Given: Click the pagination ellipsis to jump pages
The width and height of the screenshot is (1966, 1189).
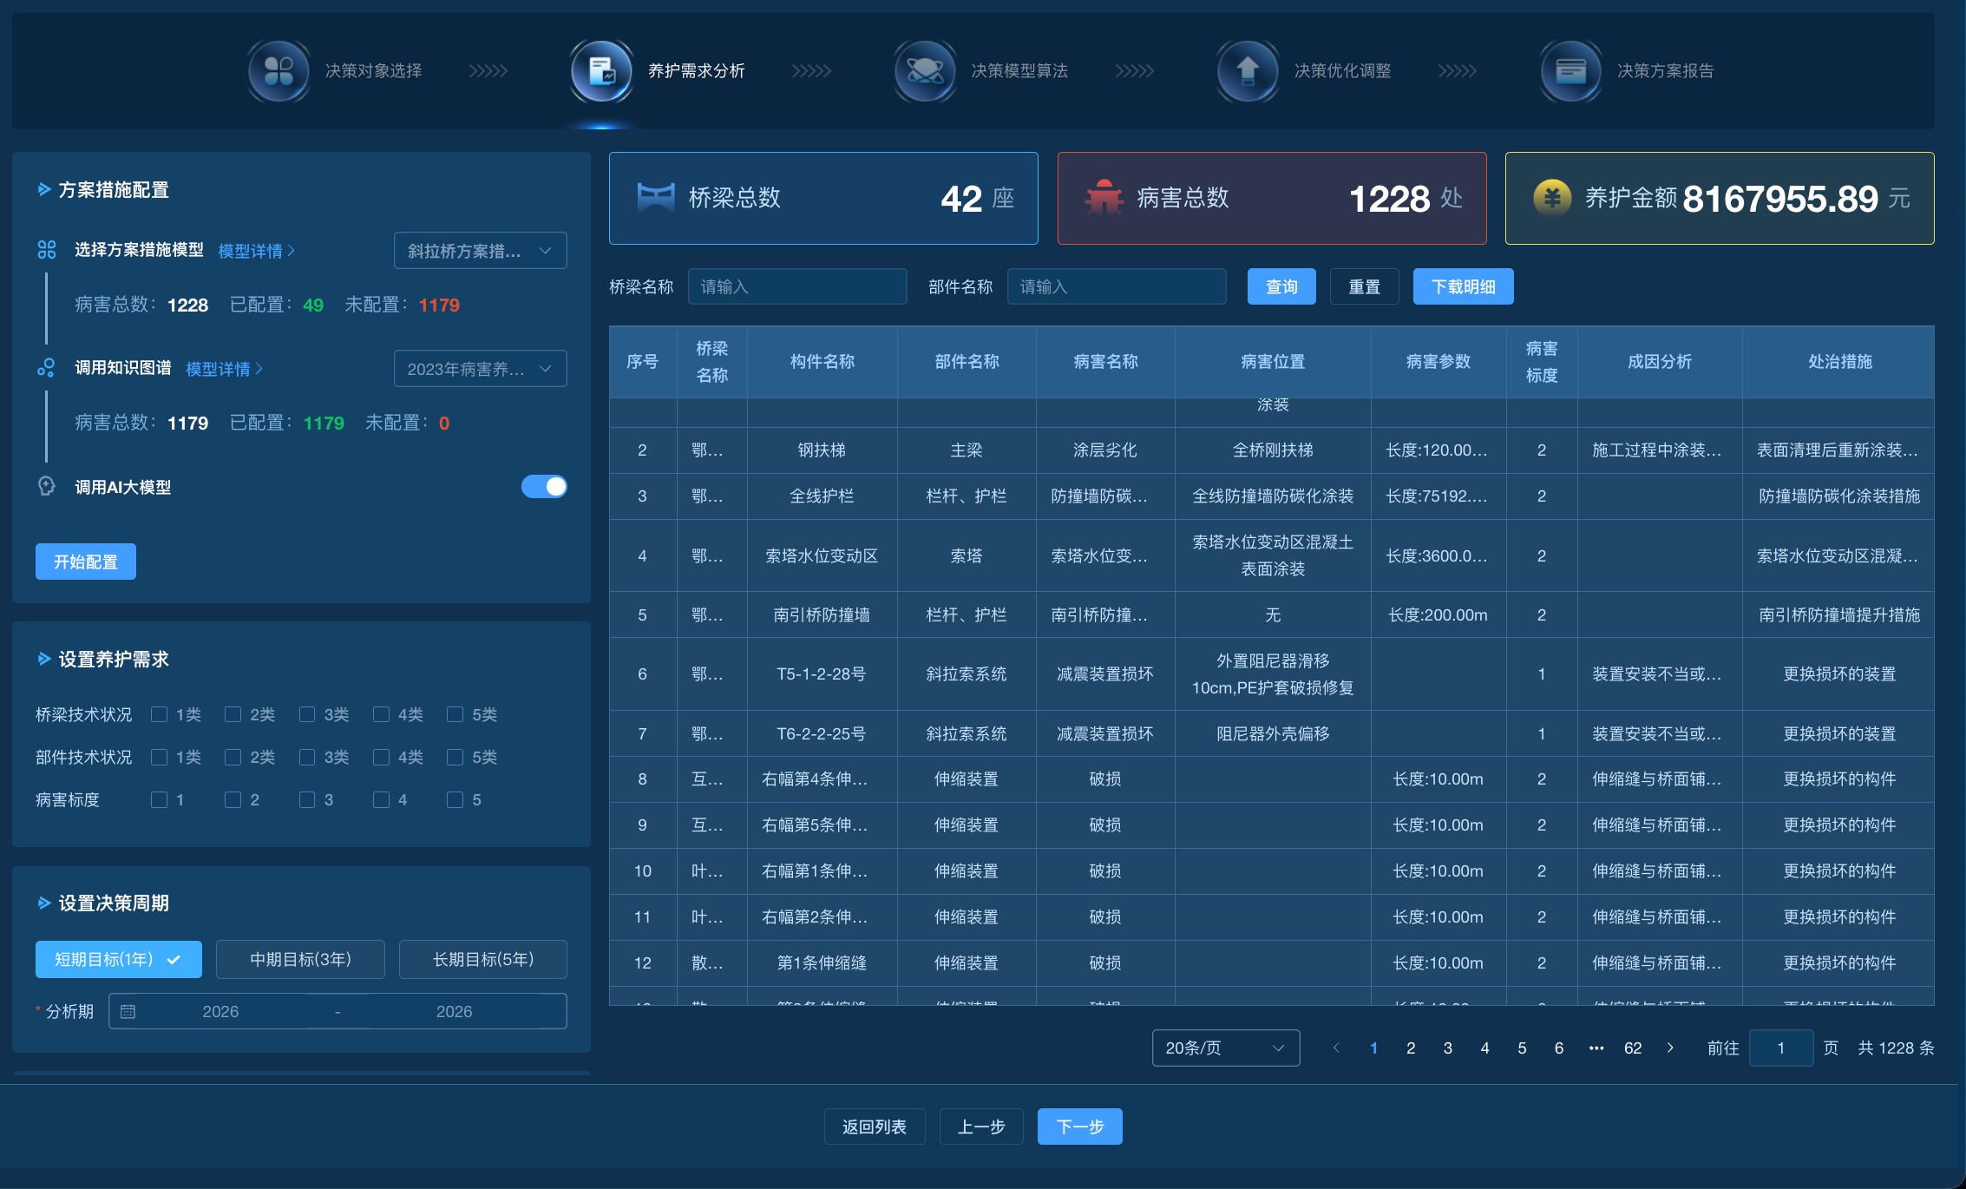Looking at the screenshot, I should (1596, 1048).
